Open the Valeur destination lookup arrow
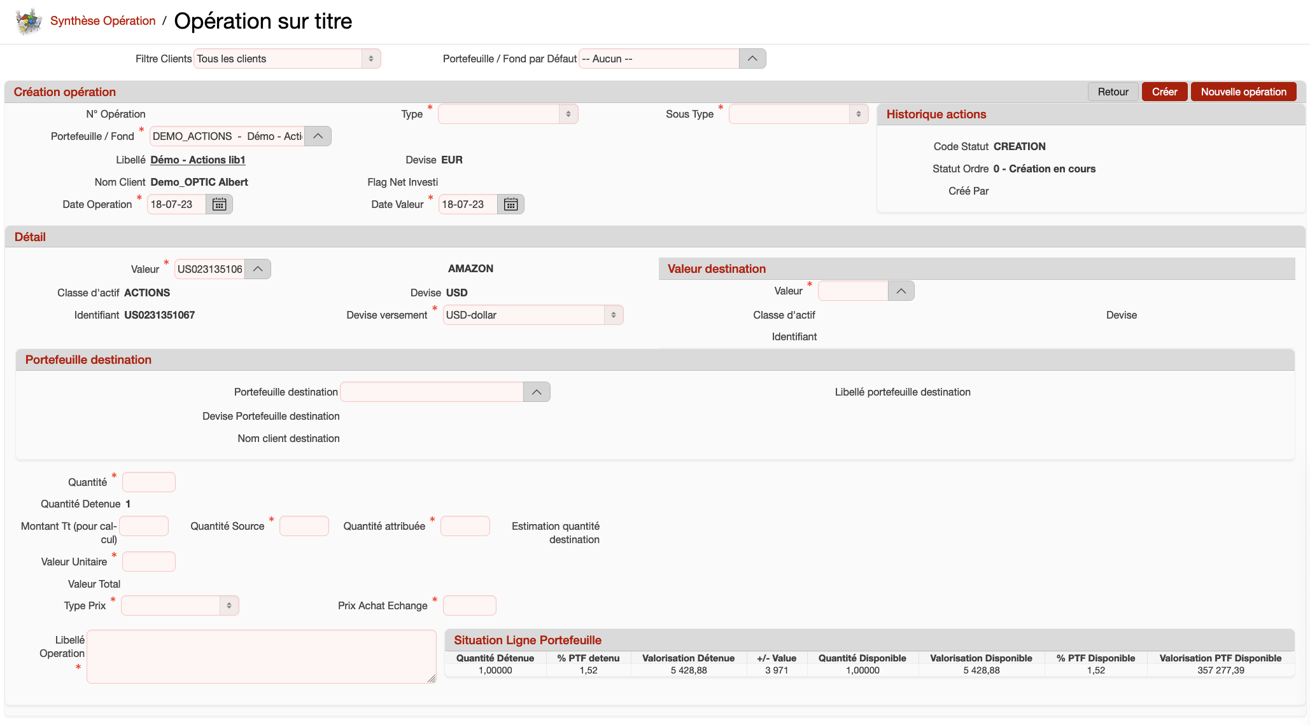Viewport: 1310px width, 725px height. (x=901, y=291)
